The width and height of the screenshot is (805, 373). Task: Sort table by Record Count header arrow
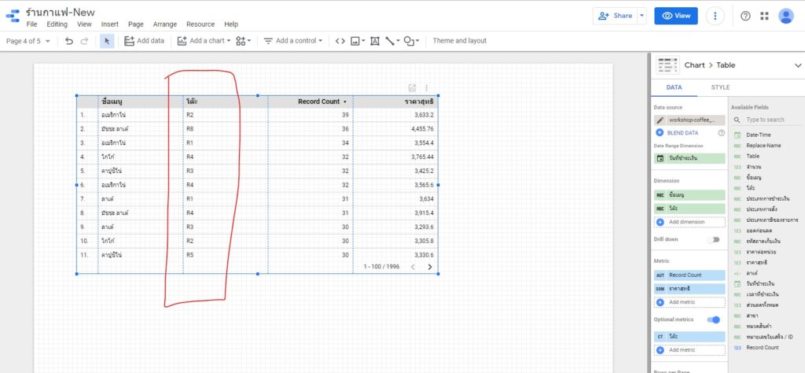pos(345,102)
